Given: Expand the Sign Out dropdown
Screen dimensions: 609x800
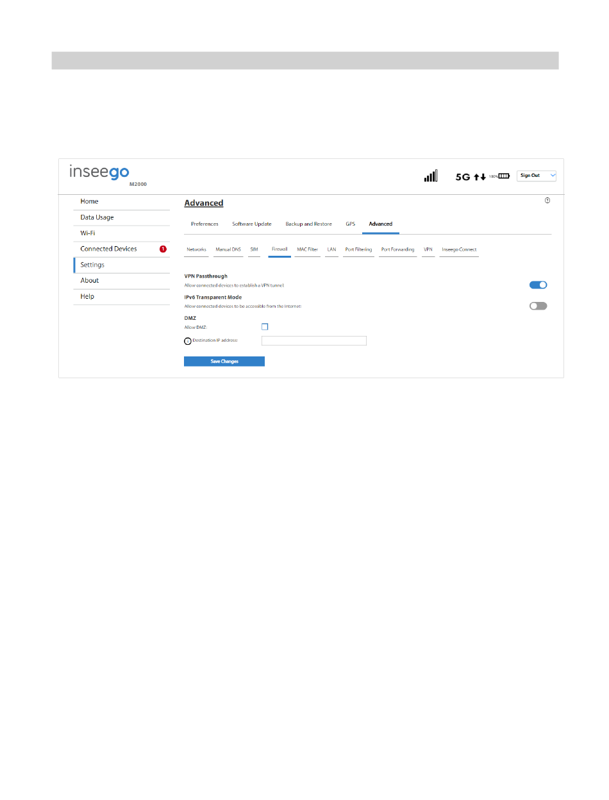Looking at the screenshot, I should click(x=536, y=176).
